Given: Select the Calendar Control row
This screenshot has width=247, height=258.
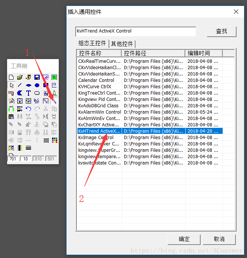Looking at the screenshot, I should 150,80.
